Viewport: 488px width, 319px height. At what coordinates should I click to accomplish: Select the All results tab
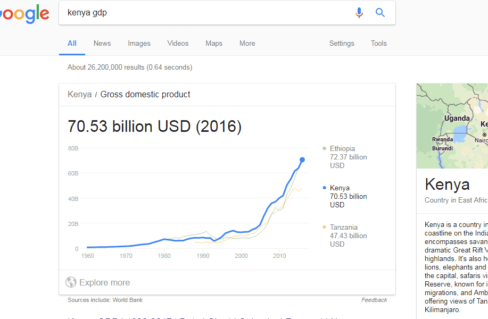pos(72,44)
